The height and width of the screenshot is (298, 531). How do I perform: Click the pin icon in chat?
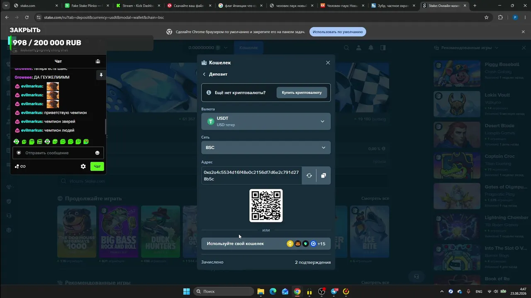coord(101,75)
